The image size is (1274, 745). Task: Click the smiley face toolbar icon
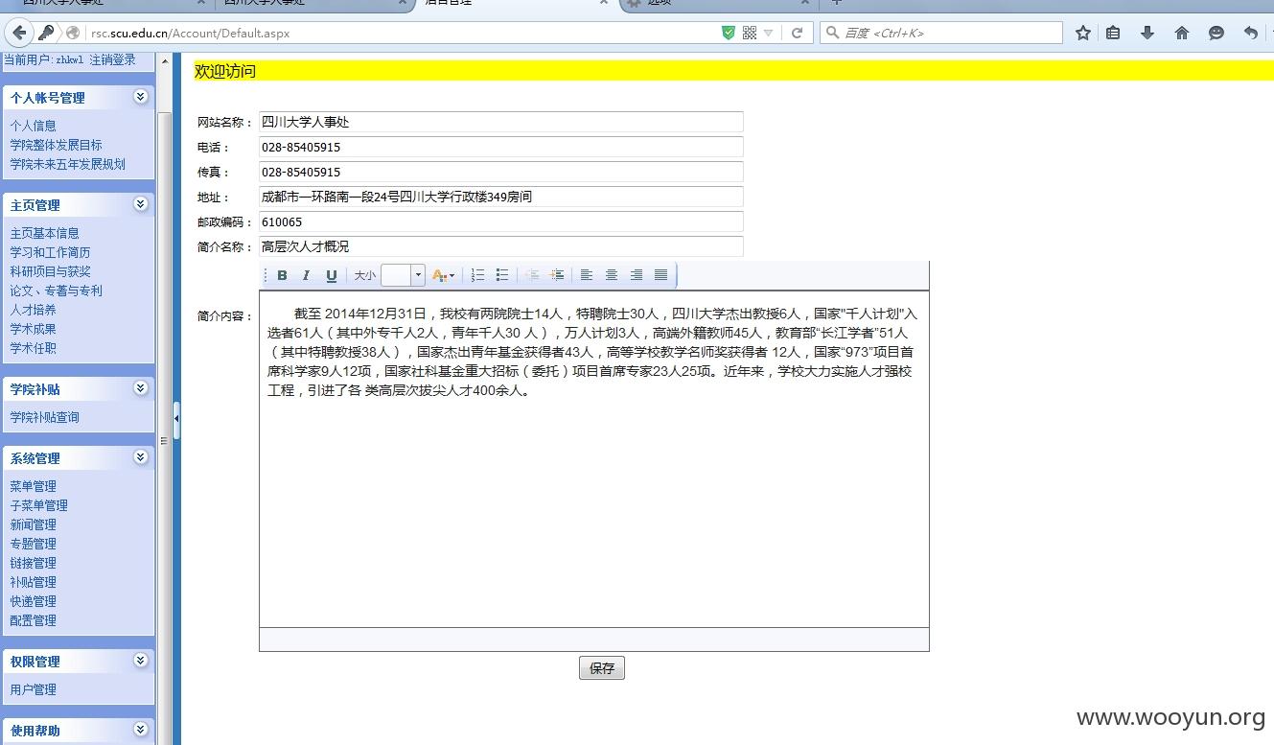[1216, 33]
